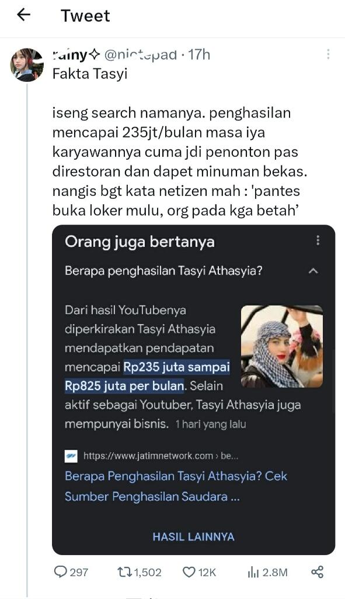Open Tasyi Athasyia's photo thumbnail
The width and height of the screenshot is (345, 599).
[282, 346]
